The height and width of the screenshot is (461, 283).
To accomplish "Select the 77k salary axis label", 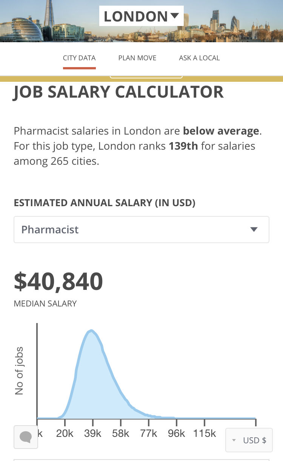I will pos(149,434).
